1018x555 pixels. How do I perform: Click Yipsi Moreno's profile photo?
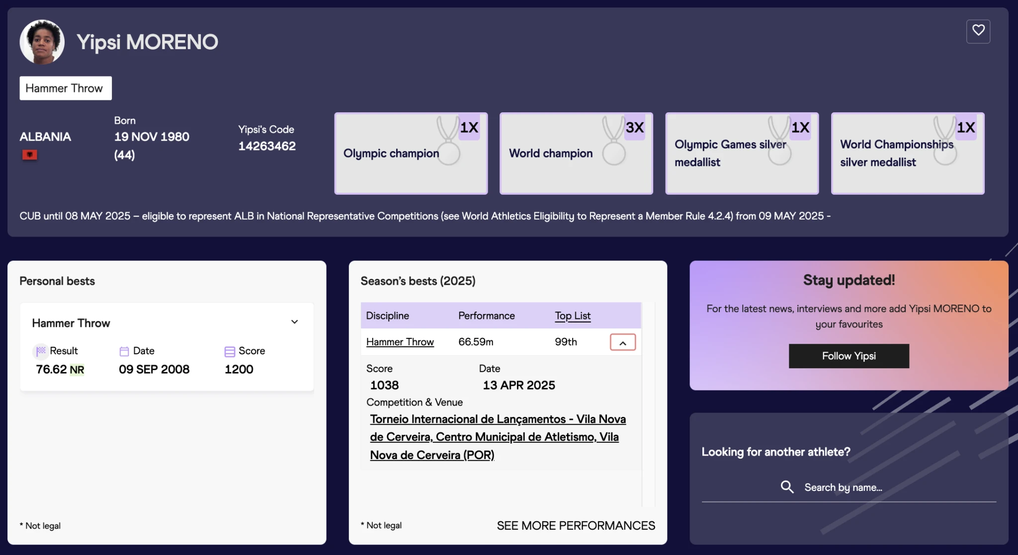(x=42, y=42)
